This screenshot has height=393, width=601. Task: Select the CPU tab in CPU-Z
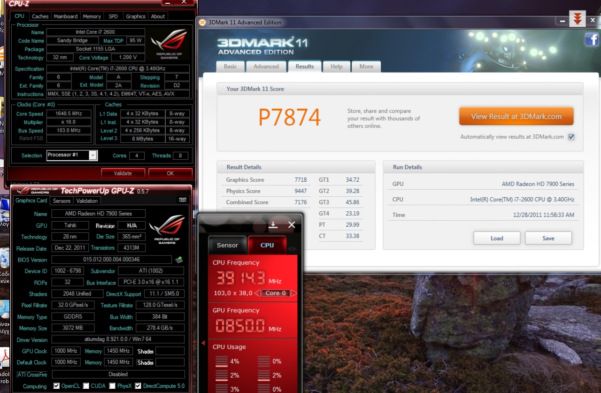20,15
